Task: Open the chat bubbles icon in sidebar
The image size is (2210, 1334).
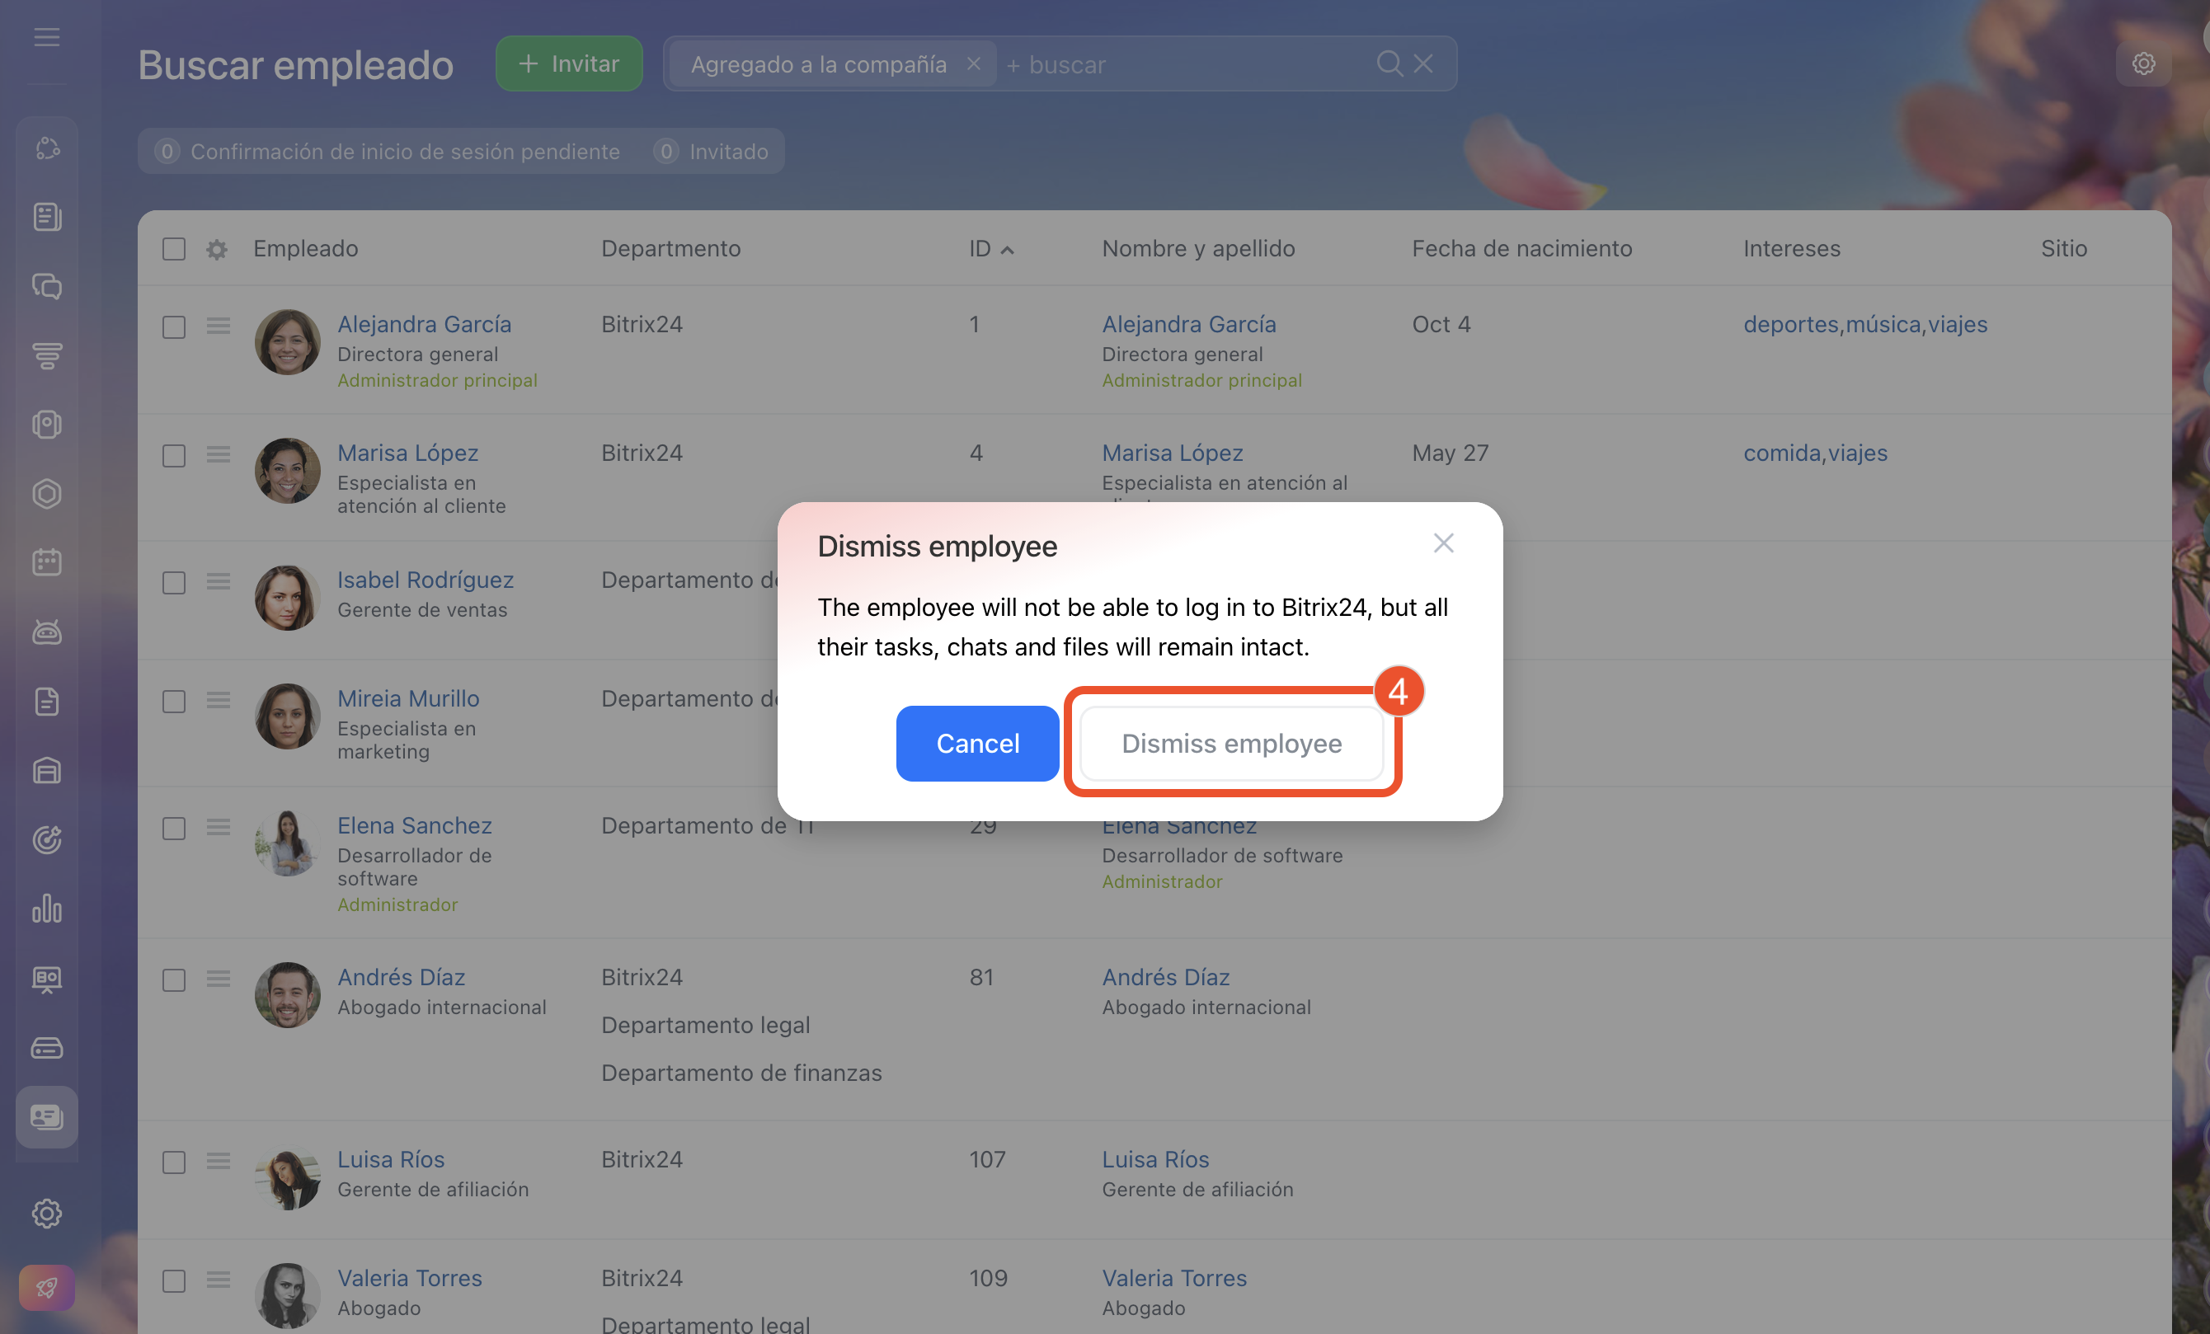Action: click(47, 286)
